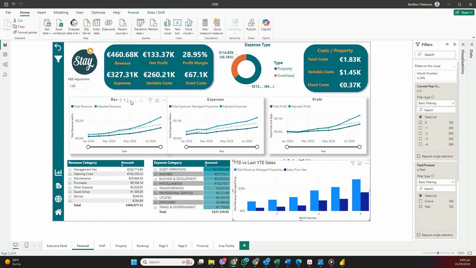Viewport: 476px width, 268px height.
Task: Click the globe icon on report sidebar
Action: (x=58, y=199)
